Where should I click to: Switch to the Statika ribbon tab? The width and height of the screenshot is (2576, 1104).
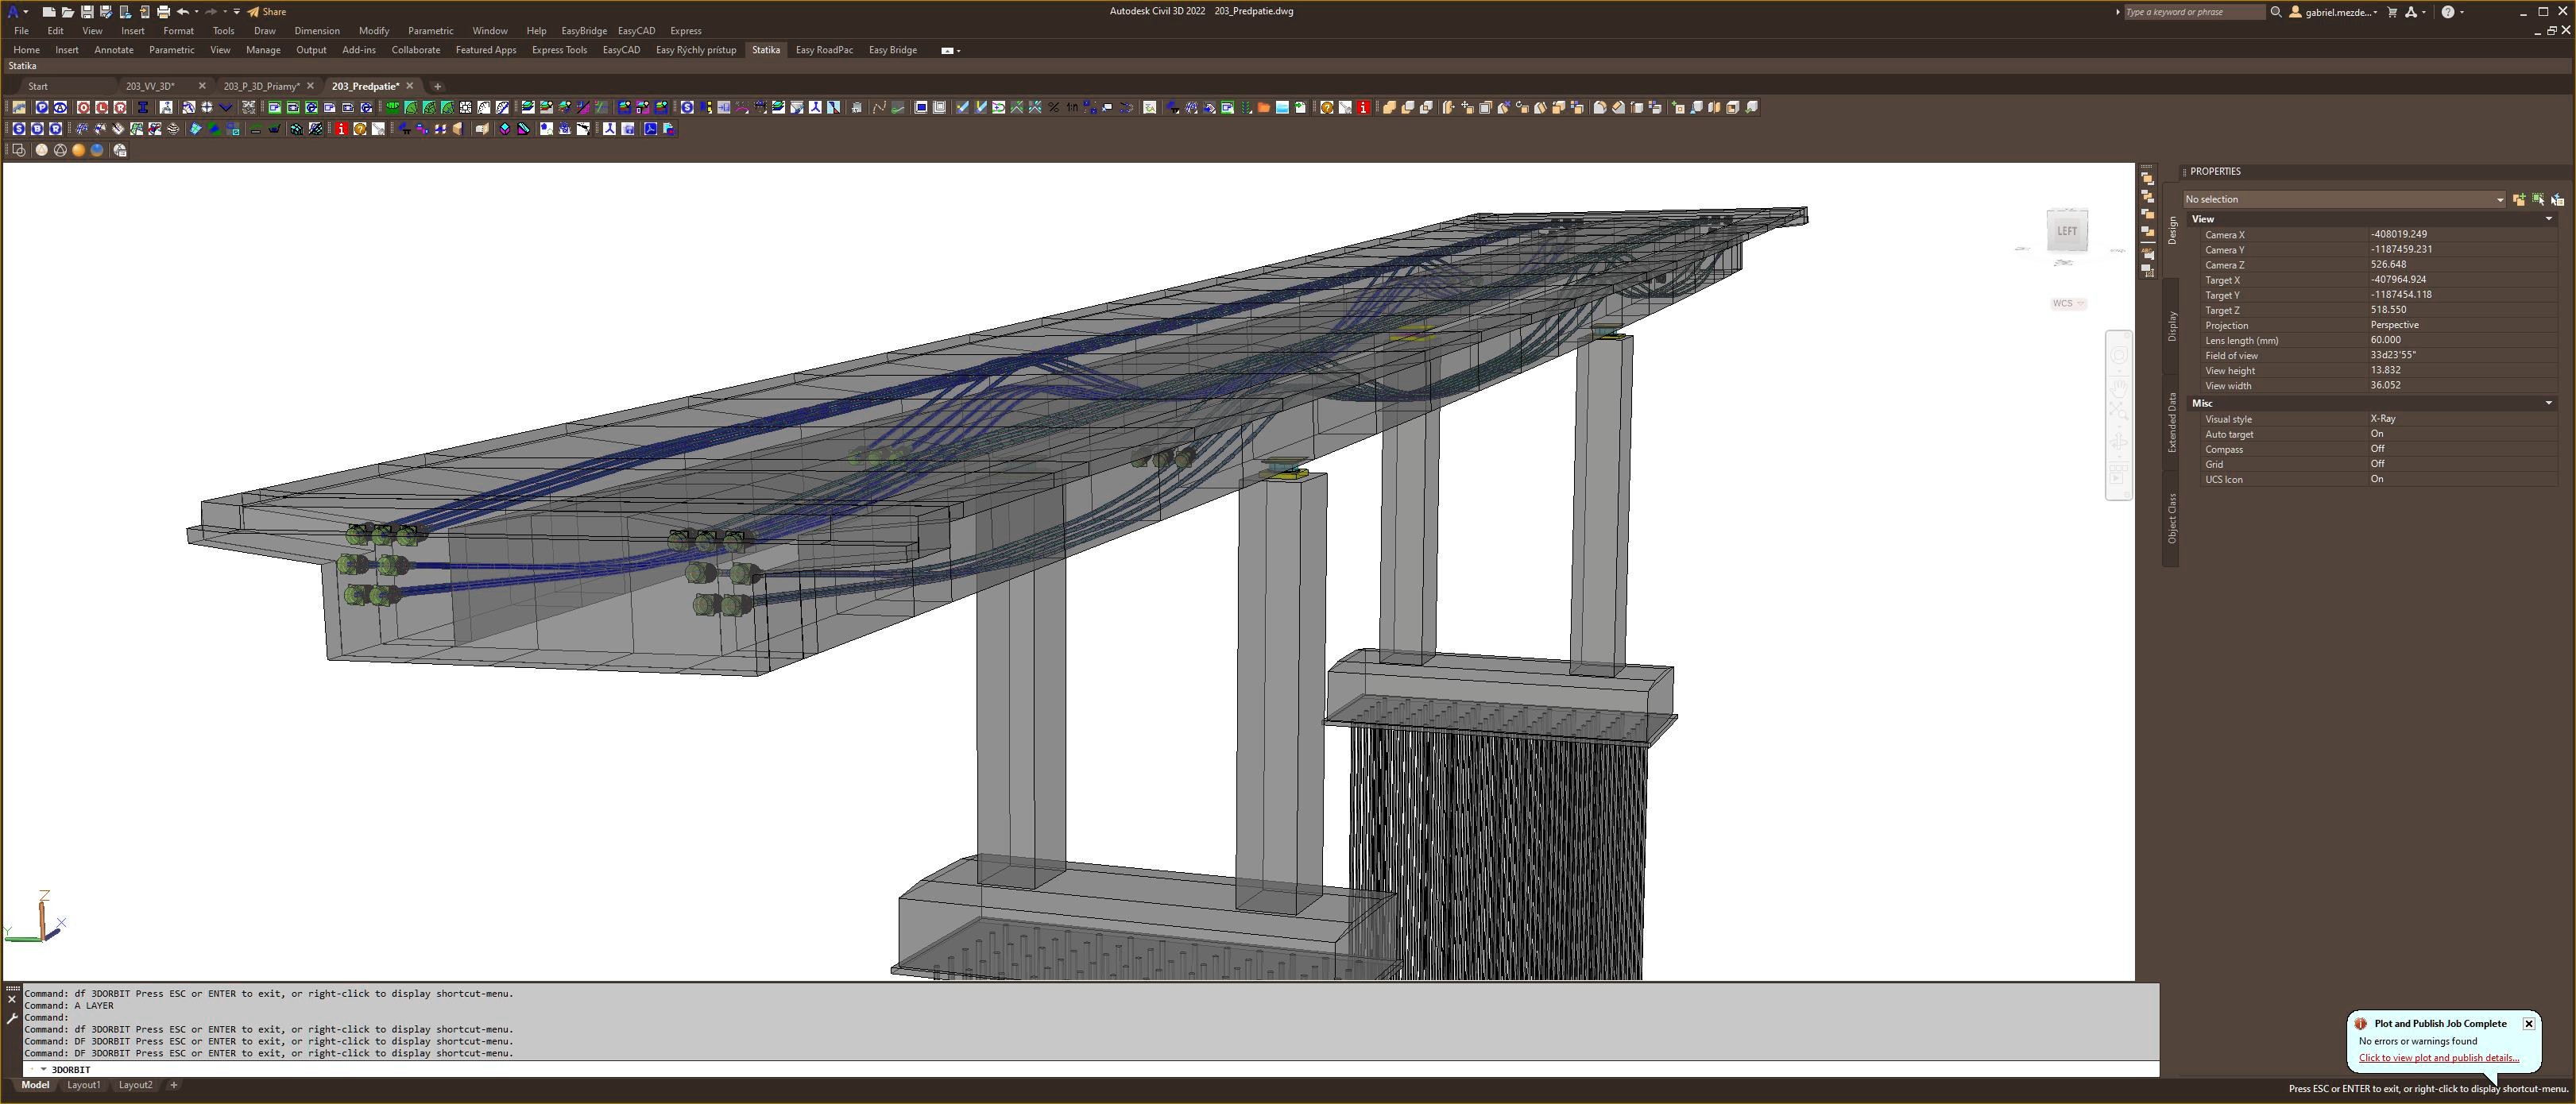765,50
